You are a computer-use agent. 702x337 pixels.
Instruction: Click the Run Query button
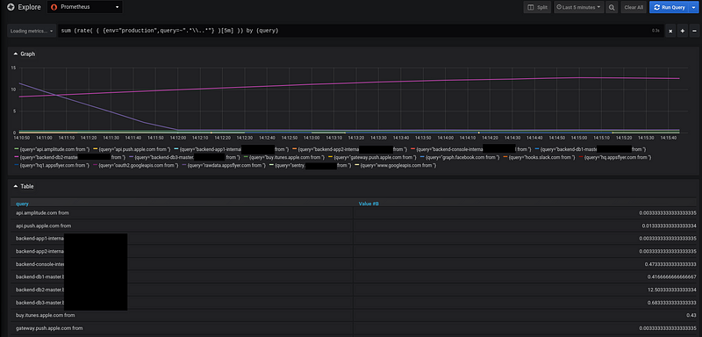(670, 7)
